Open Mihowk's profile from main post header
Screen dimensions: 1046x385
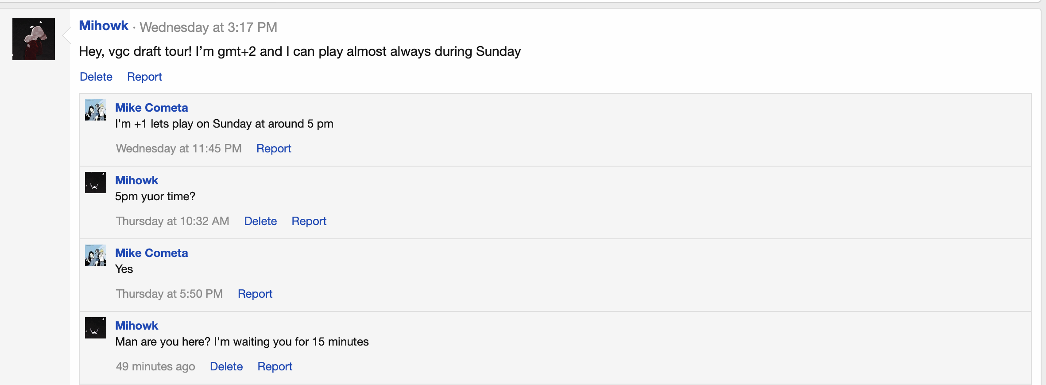click(x=104, y=26)
